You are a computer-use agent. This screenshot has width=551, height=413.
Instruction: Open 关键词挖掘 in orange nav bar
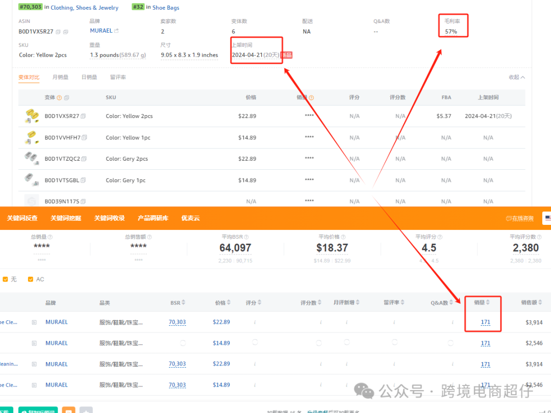[x=65, y=218]
